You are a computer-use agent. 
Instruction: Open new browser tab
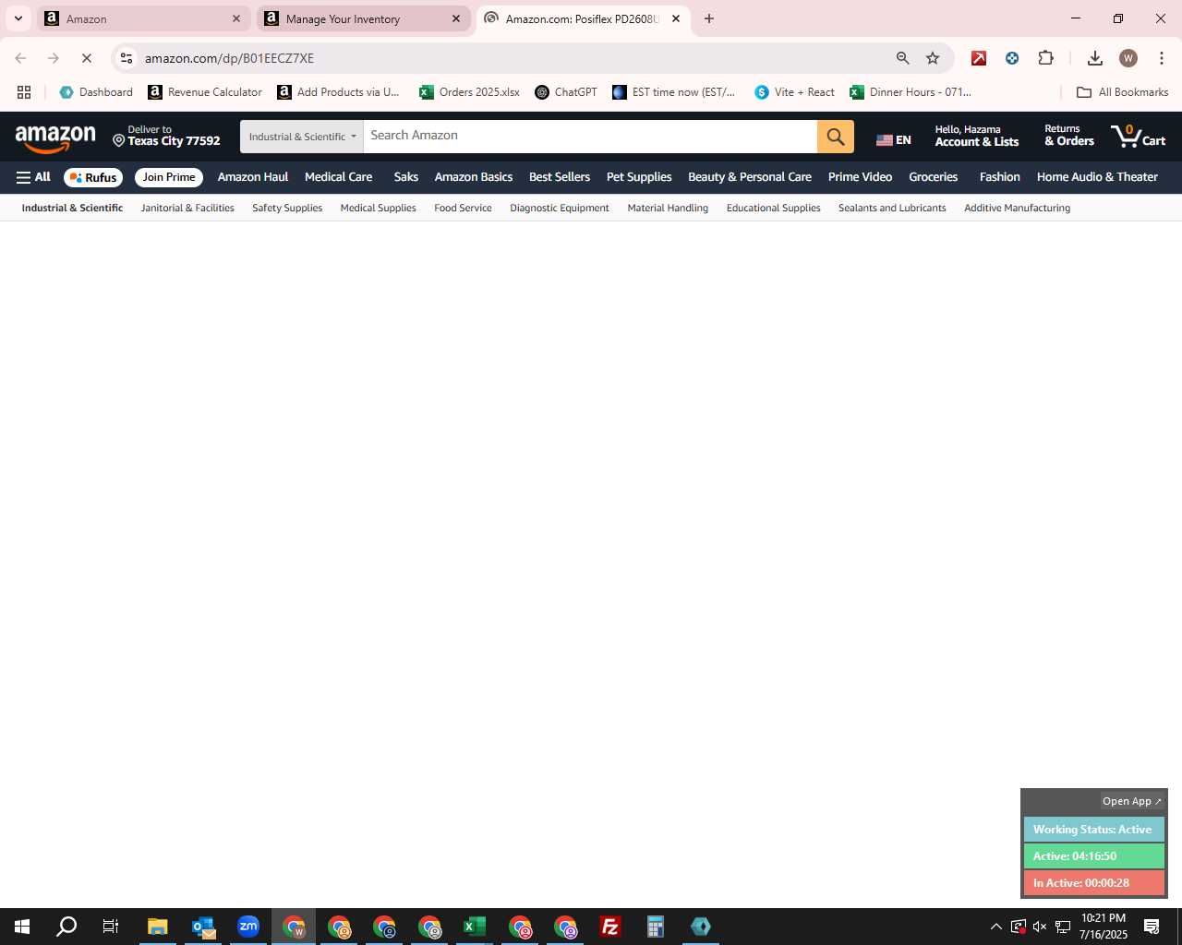pos(709,18)
